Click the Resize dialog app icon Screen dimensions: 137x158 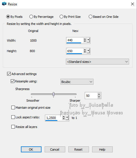tap(4, 4)
